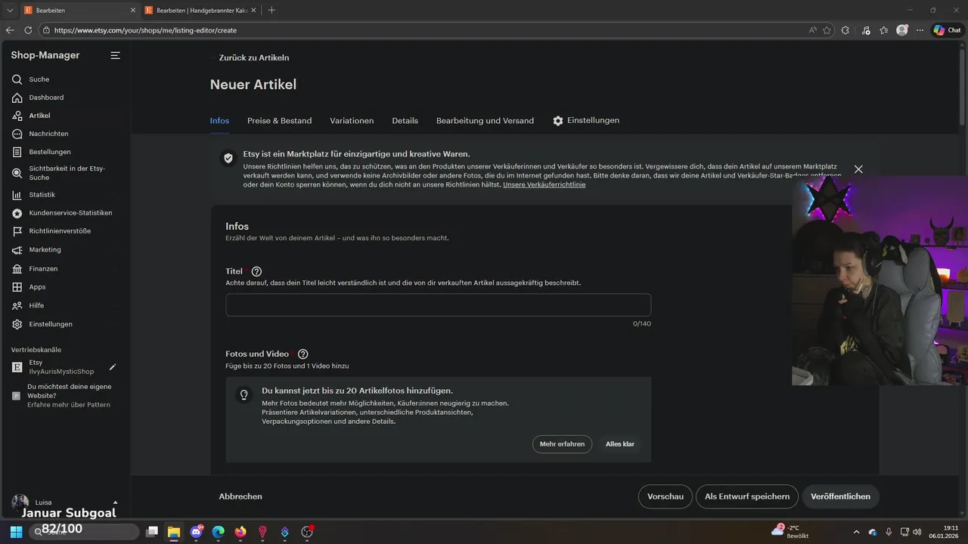
Task: Open Marketing in the sidebar
Action: click(x=45, y=249)
